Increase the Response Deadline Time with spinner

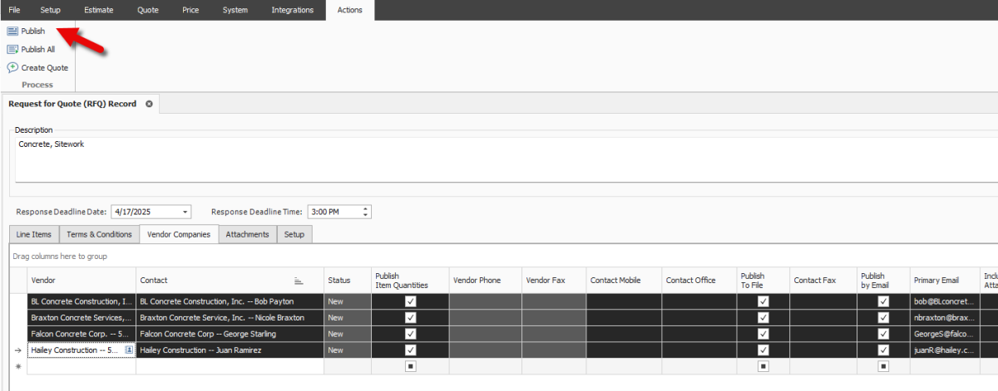pyautogui.click(x=365, y=208)
